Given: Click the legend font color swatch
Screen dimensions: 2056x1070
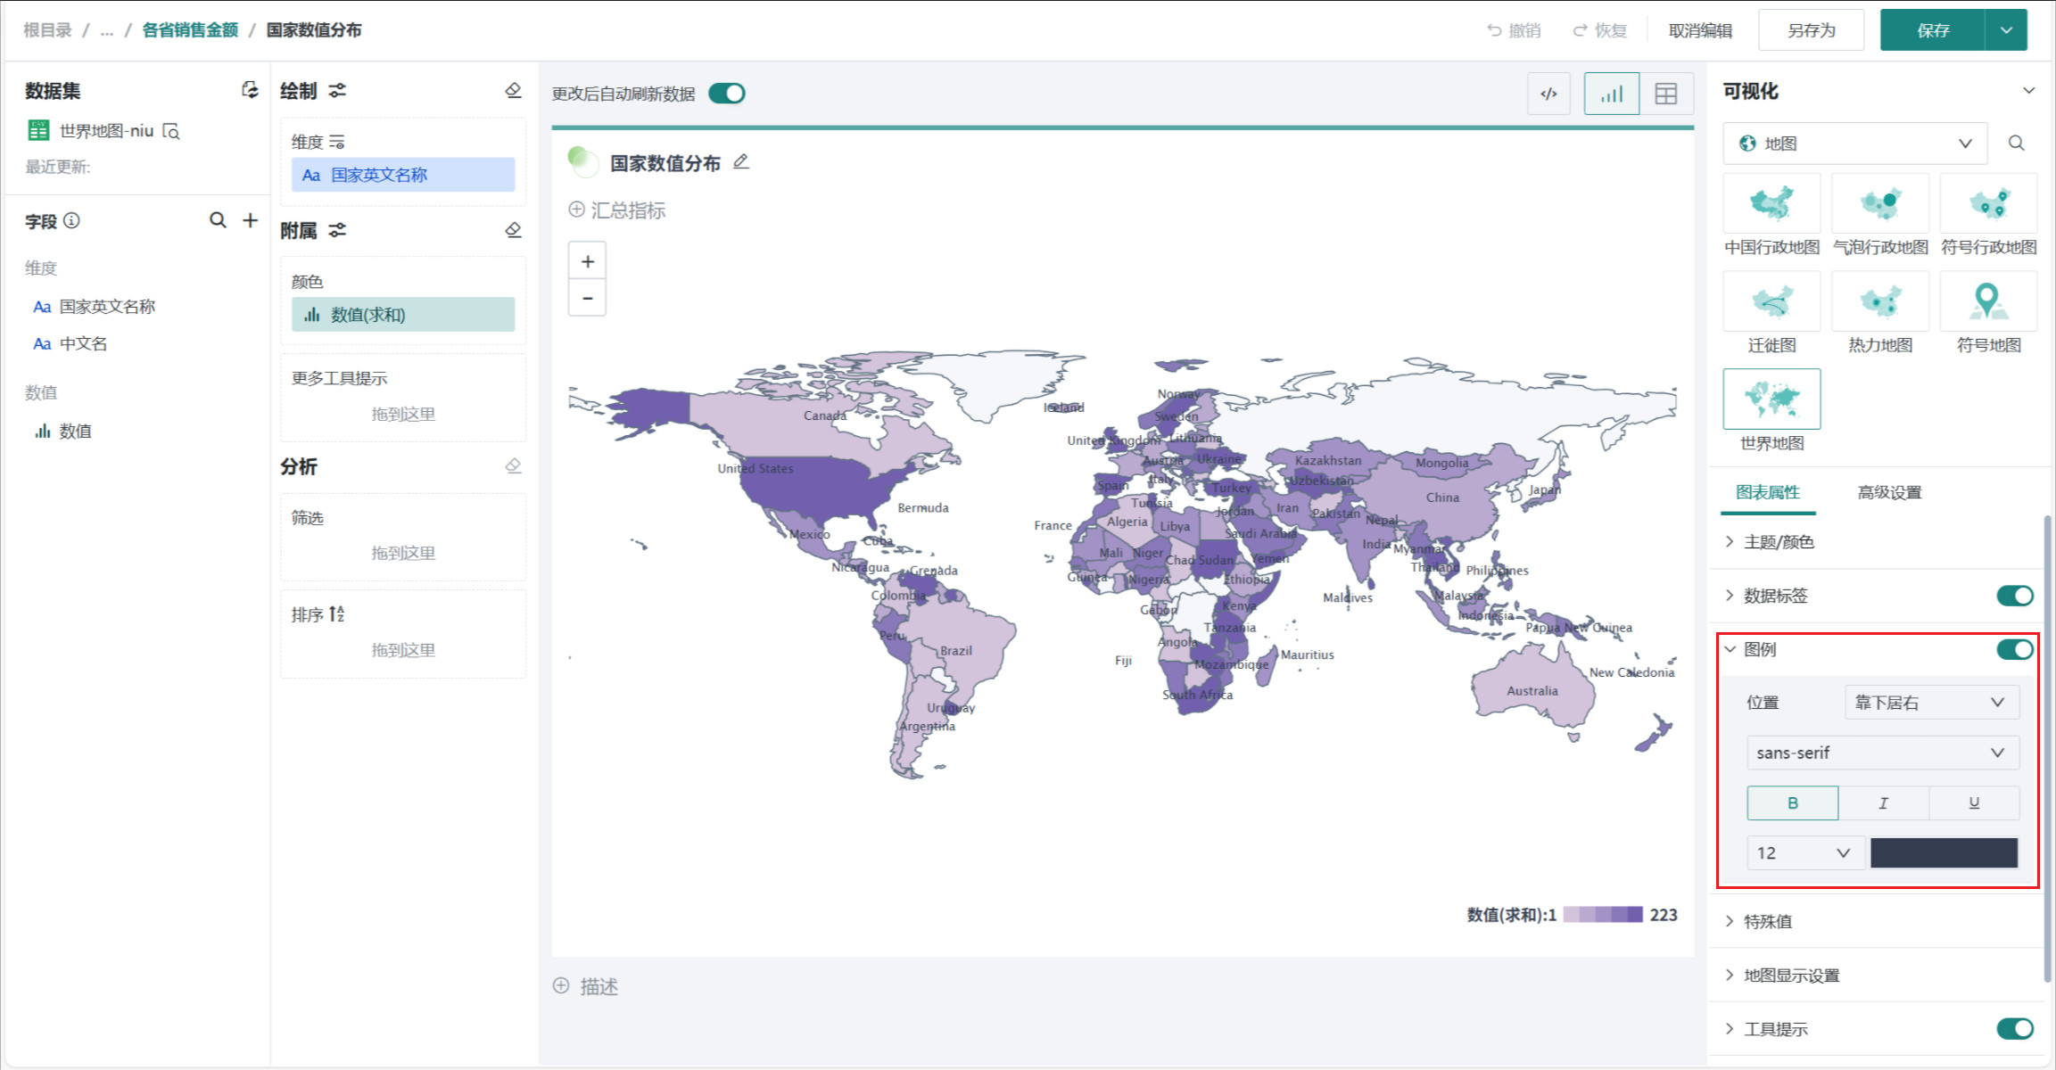Looking at the screenshot, I should tap(1944, 853).
